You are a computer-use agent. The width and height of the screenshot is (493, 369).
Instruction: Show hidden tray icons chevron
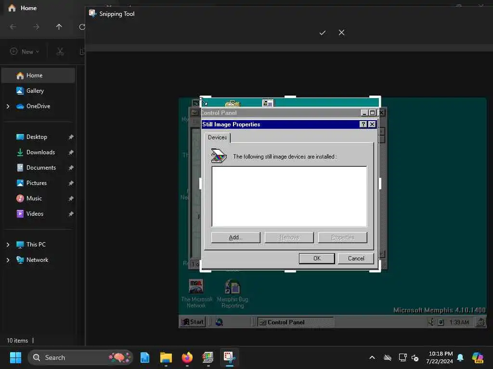[372, 357]
